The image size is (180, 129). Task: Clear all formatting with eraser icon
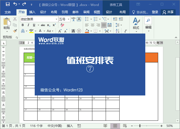tap(62, 25)
